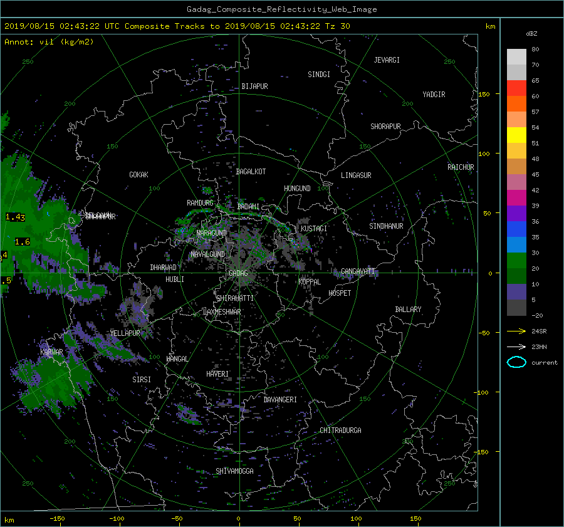
Task: Click the DHARWAD label
Action: [163, 268]
